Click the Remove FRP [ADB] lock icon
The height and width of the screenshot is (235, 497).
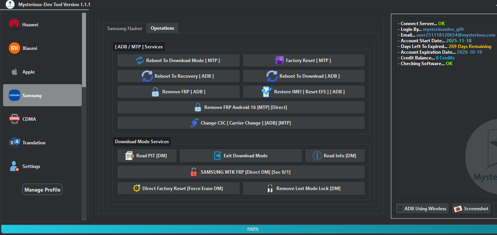(155, 91)
